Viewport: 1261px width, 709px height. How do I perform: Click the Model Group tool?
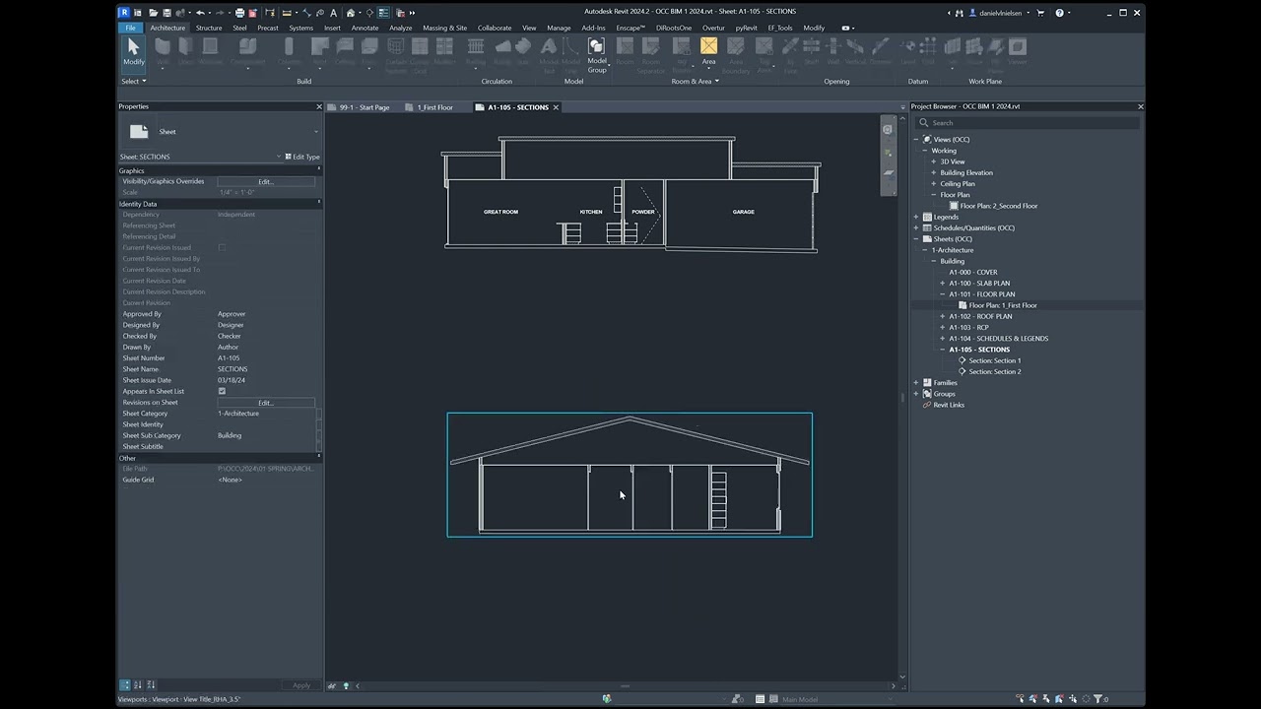(x=597, y=55)
